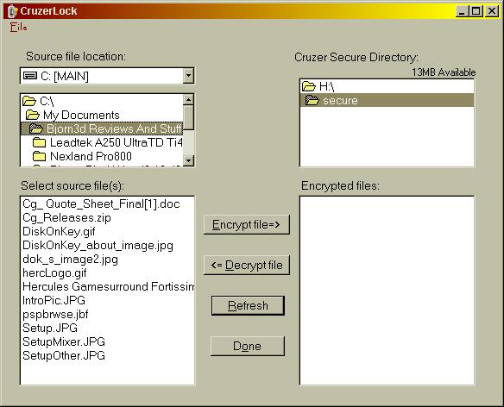Viewport: 504px width, 407px height.
Task: Click the H:\ folder icon
Action: click(x=309, y=86)
